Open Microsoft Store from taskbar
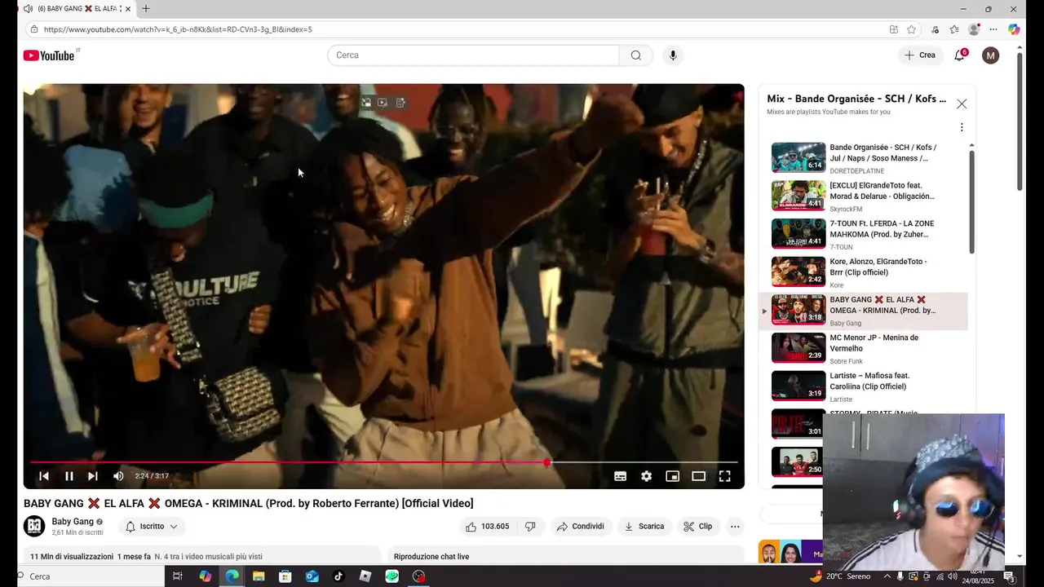The width and height of the screenshot is (1044, 587). (x=285, y=576)
